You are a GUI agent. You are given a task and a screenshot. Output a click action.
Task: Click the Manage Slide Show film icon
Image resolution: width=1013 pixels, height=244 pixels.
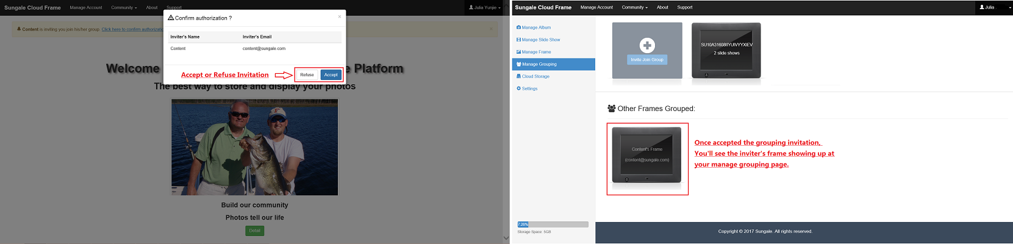[518, 40]
